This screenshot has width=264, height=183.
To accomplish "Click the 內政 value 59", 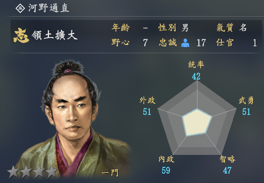I will 166,170.
